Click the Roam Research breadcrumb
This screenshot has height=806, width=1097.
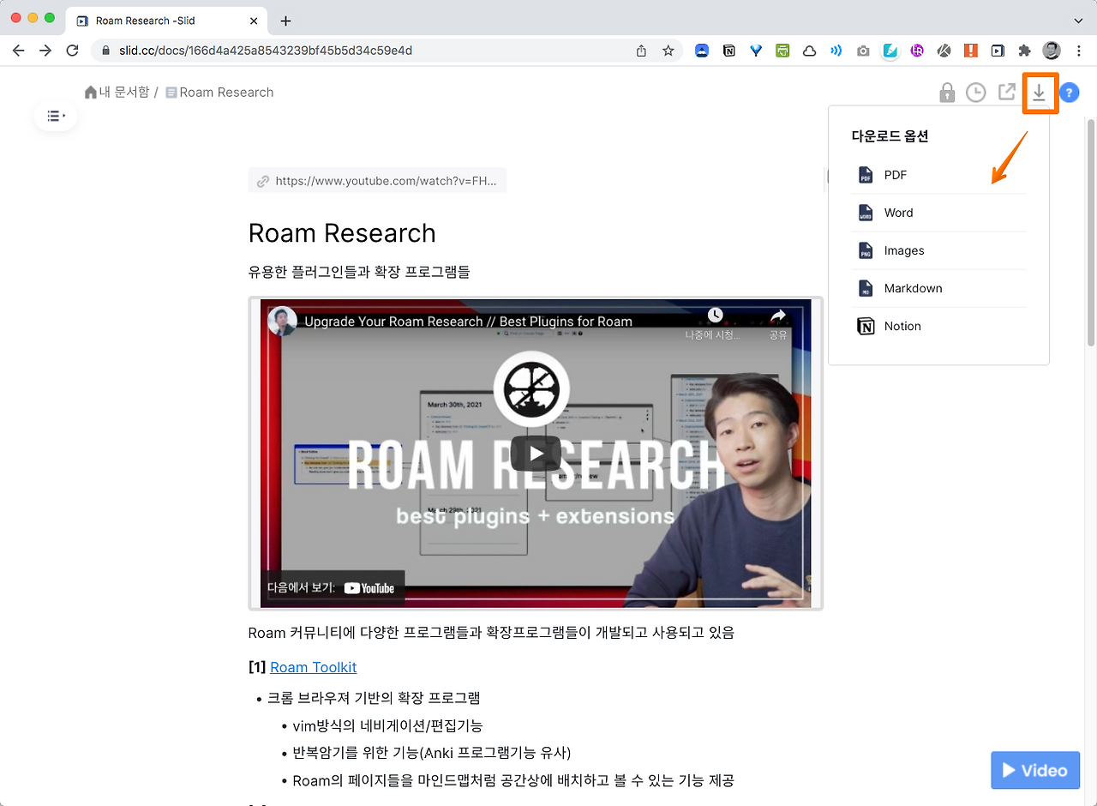point(226,92)
